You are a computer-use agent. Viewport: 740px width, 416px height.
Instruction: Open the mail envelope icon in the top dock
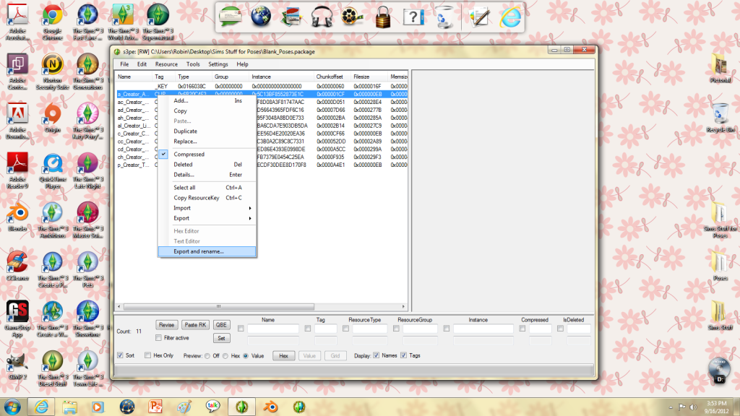pos(231,17)
